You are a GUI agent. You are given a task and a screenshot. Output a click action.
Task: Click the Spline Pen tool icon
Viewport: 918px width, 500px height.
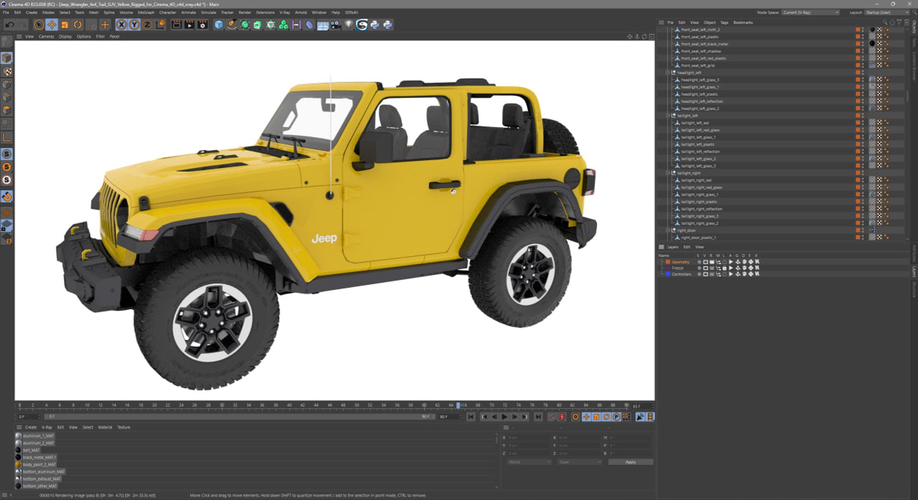click(x=231, y=25)
